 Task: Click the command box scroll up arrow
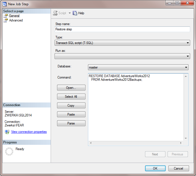(x=186, y=76)
